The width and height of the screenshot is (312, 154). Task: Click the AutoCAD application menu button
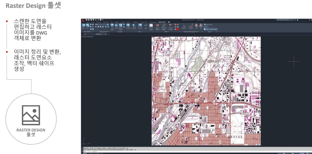tap(83, 21)
